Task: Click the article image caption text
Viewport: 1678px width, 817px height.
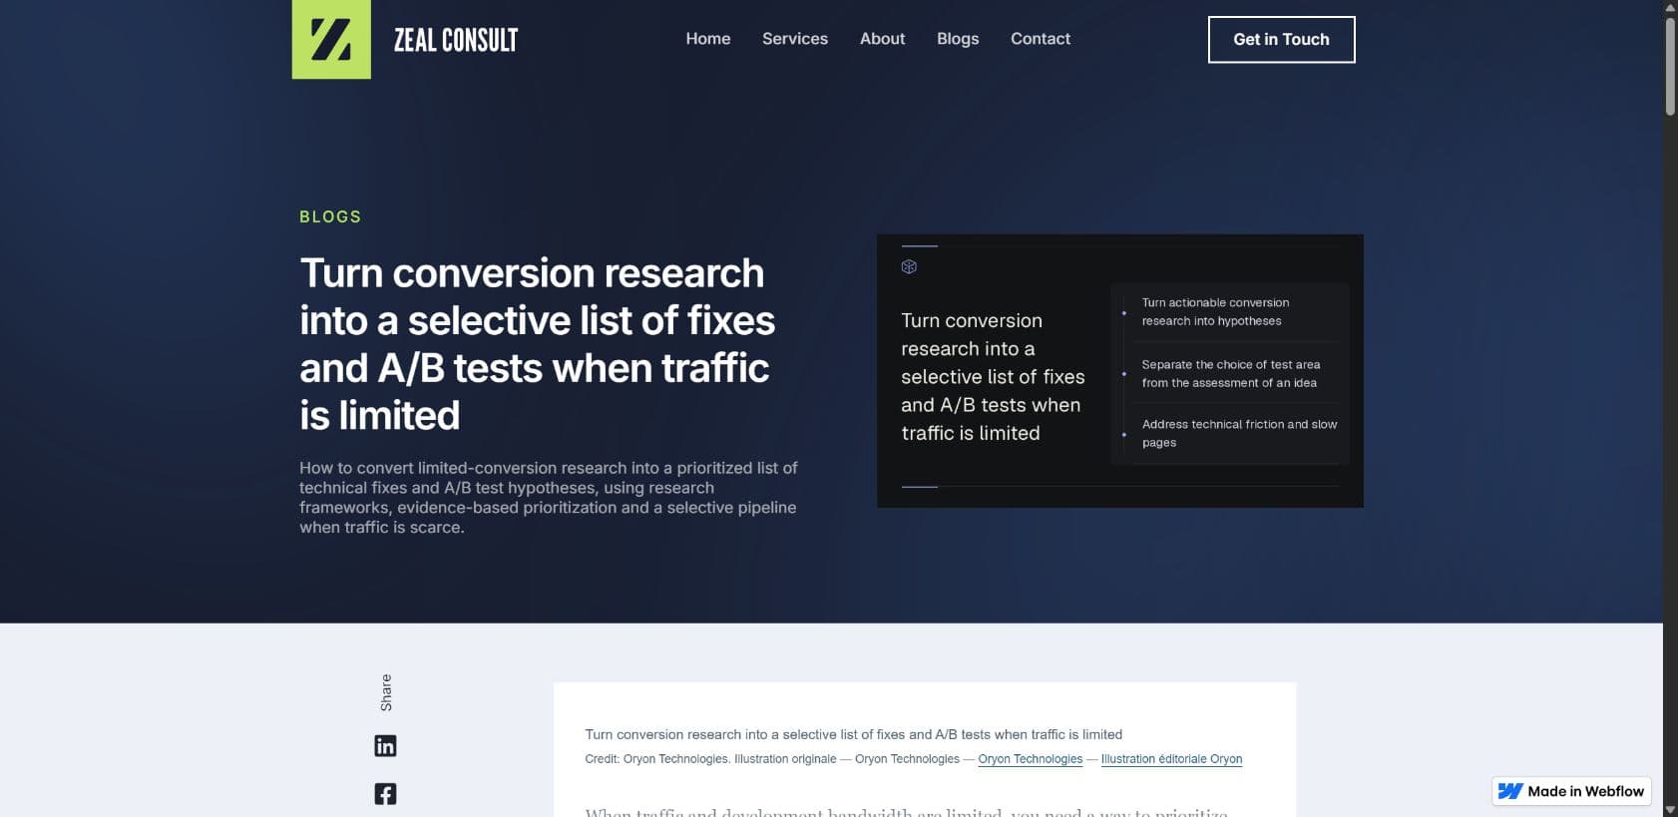Action: [x=854, y=734]
